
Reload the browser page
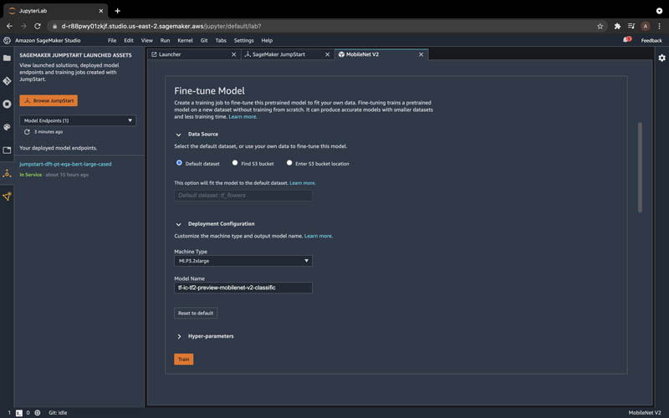[x=38, y=26]
